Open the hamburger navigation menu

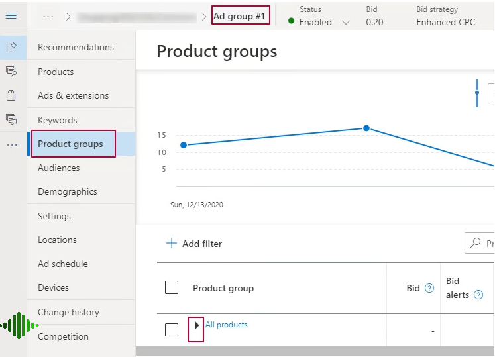(11, 15)
